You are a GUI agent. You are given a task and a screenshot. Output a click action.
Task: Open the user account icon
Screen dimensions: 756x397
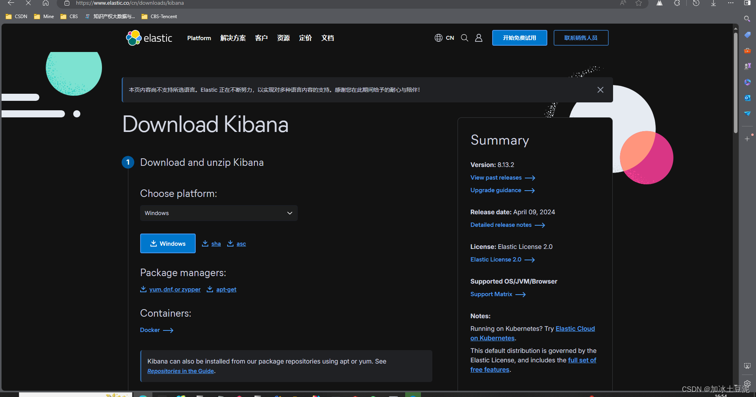(479, 38)
